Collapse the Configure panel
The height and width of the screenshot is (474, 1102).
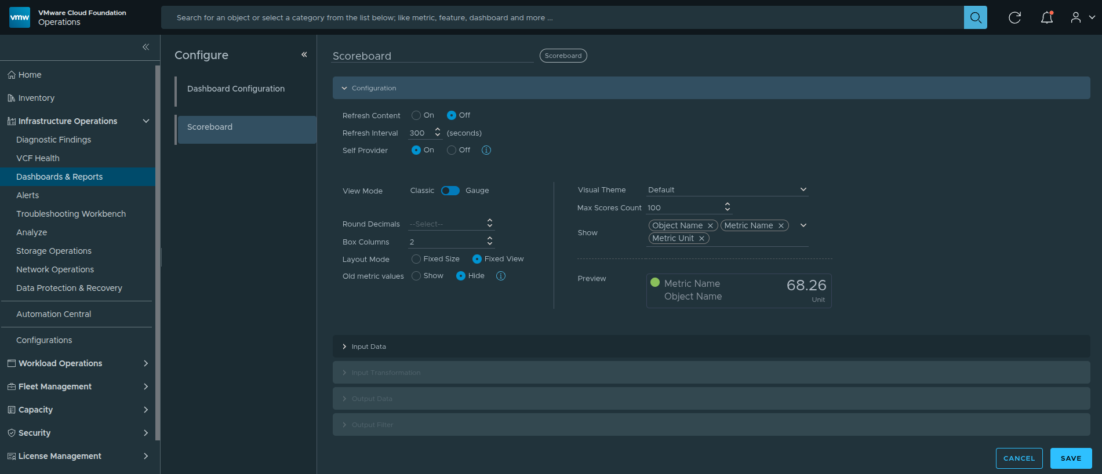304,54
